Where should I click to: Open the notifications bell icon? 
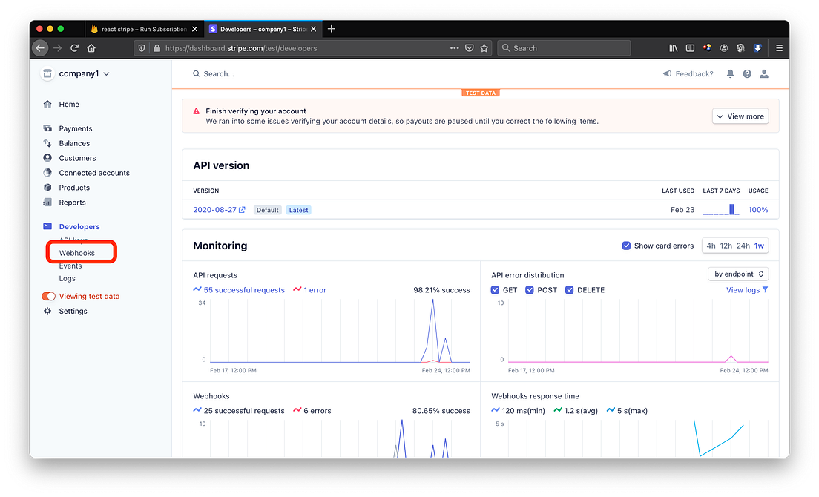tap(730, 73)
